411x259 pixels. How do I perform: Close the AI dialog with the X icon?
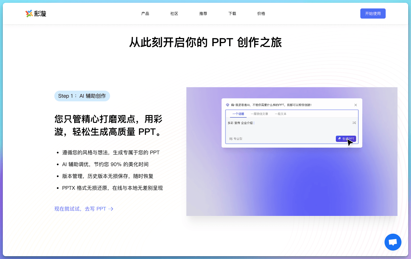(x=356, y=105)
